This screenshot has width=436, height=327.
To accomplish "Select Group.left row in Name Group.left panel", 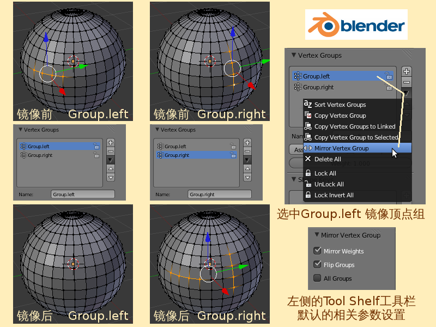I will [60, 146].
